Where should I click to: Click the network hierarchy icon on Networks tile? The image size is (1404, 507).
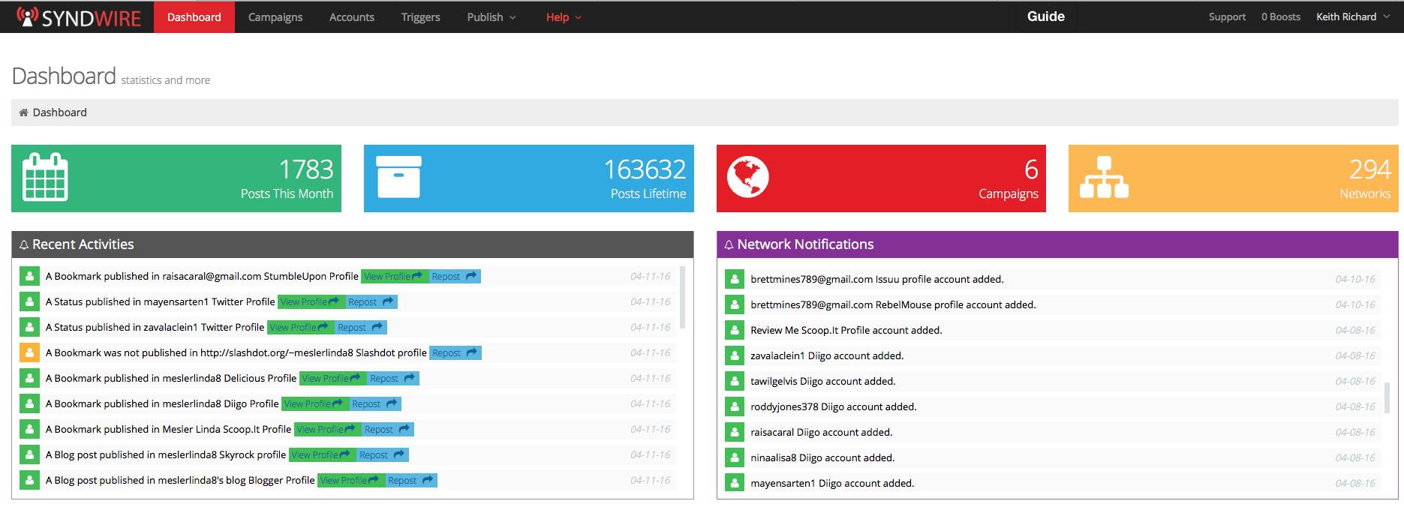tap(1103, 178)
